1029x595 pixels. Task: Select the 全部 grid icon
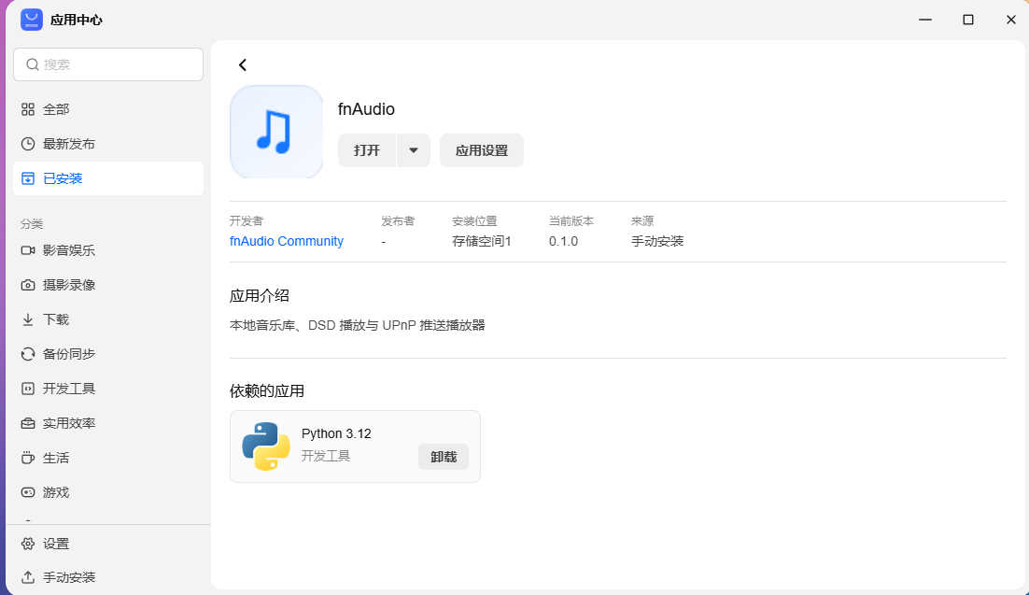coord(28,109)
